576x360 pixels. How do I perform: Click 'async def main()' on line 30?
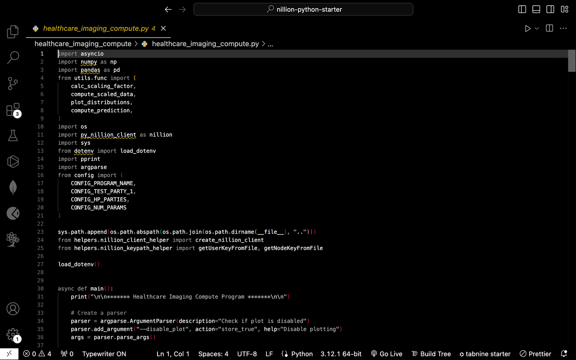(x=86, y=288)
